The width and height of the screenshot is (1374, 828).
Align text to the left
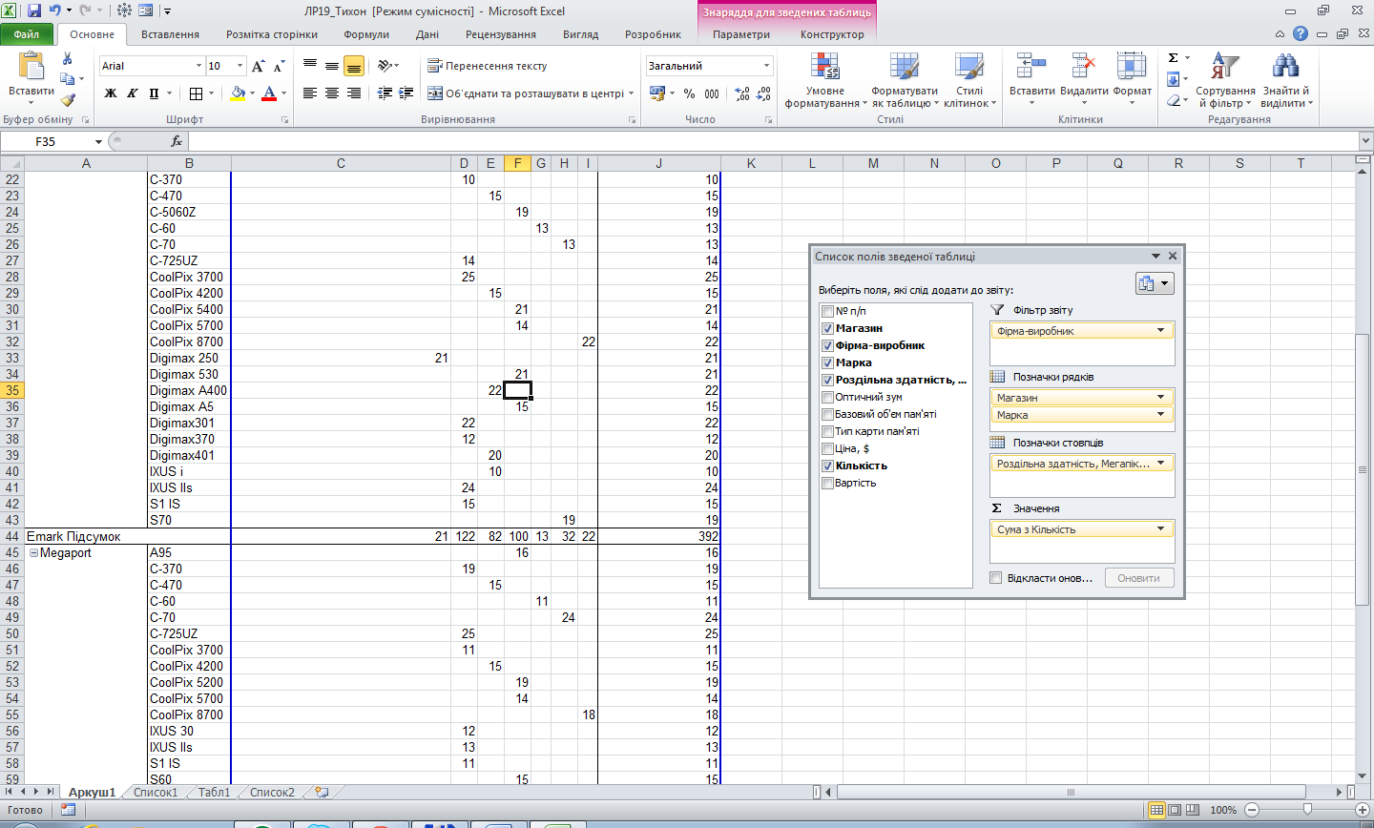309,93
